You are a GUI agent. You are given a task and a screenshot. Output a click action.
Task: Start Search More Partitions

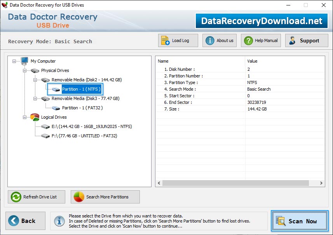(105, 197)
